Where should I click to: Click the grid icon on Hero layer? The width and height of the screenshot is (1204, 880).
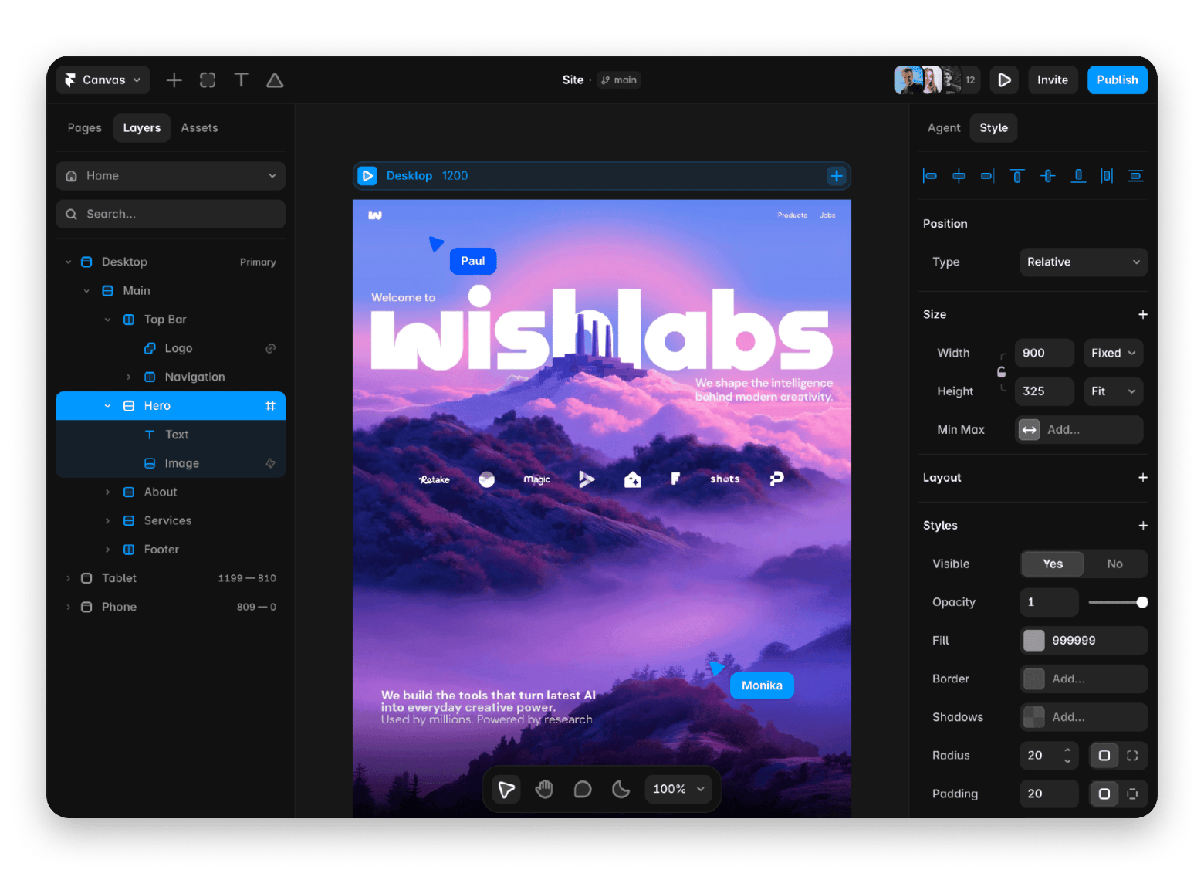click(x=271, y=406)
